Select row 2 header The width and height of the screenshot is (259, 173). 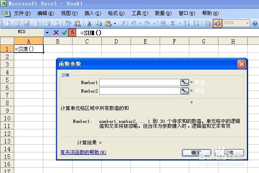[x=7, y=57]
